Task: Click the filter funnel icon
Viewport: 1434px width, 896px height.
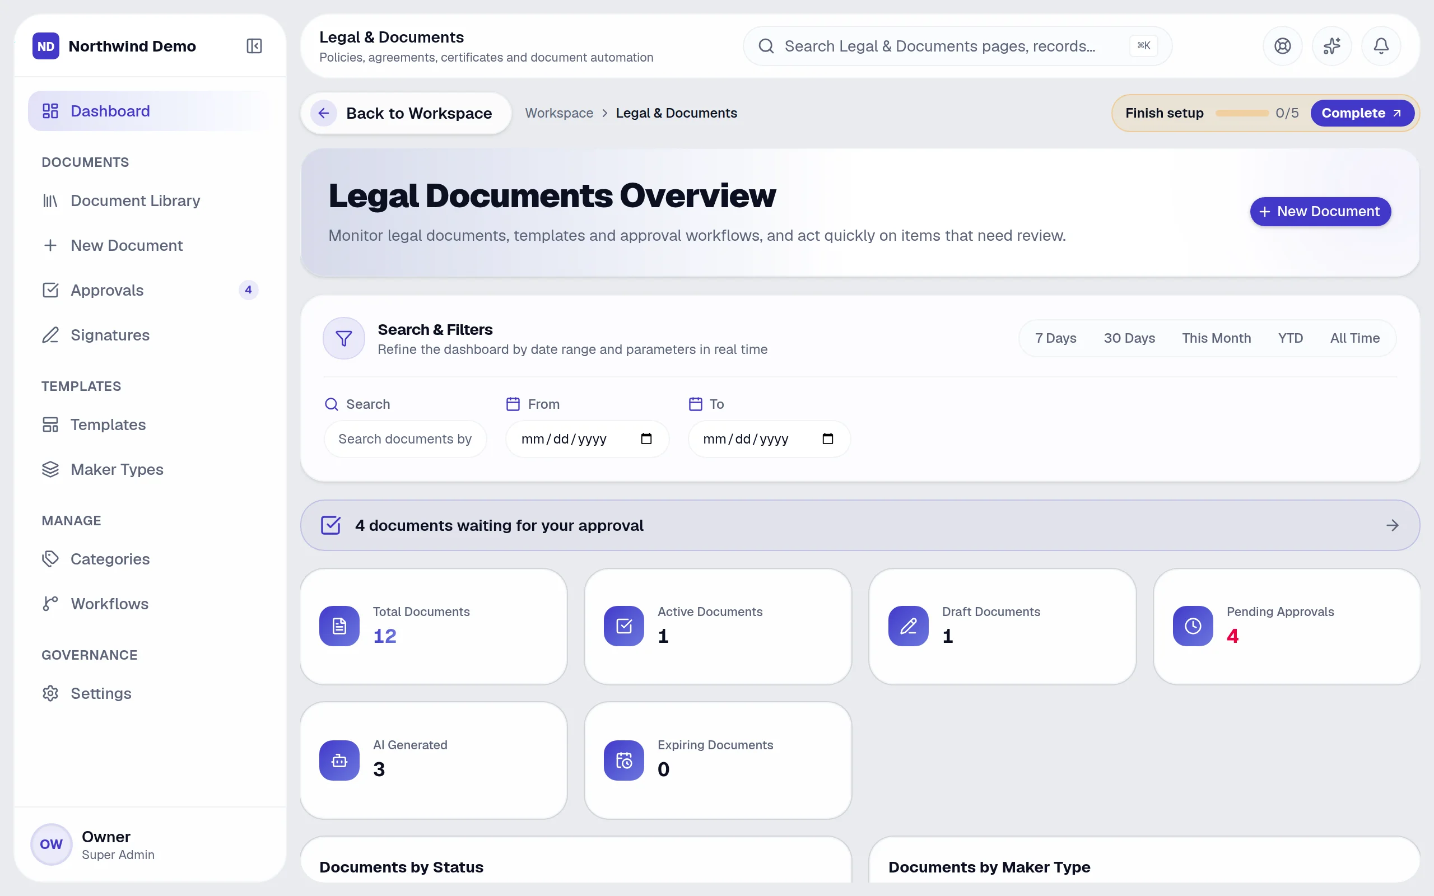Action: point(344,338)
